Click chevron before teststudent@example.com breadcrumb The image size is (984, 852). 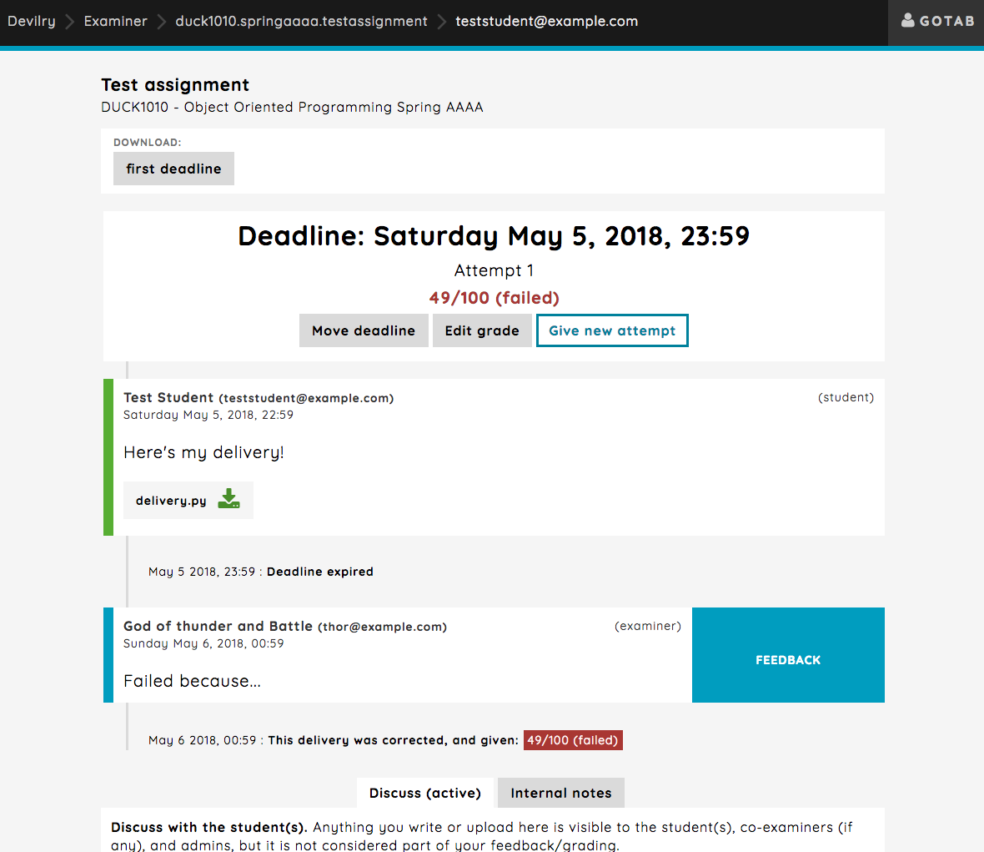pyautogui.click(x=441, y=22)
